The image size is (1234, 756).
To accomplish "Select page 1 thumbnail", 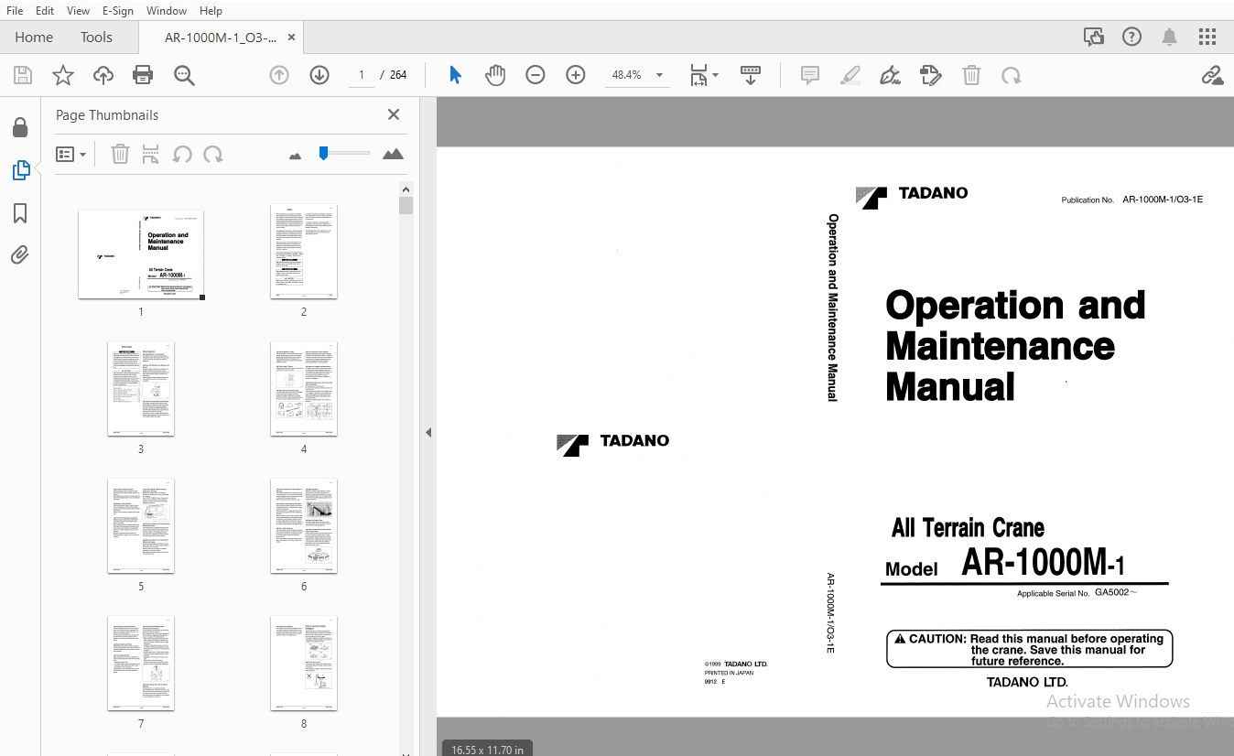I will click(x=141, y=254).
